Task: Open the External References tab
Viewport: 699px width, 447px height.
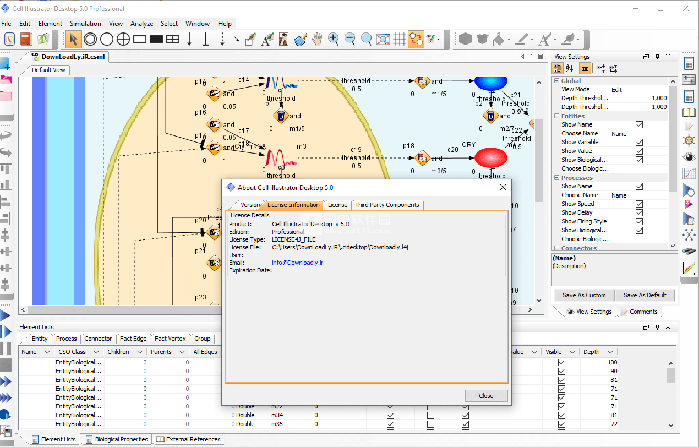Action: 188,439
